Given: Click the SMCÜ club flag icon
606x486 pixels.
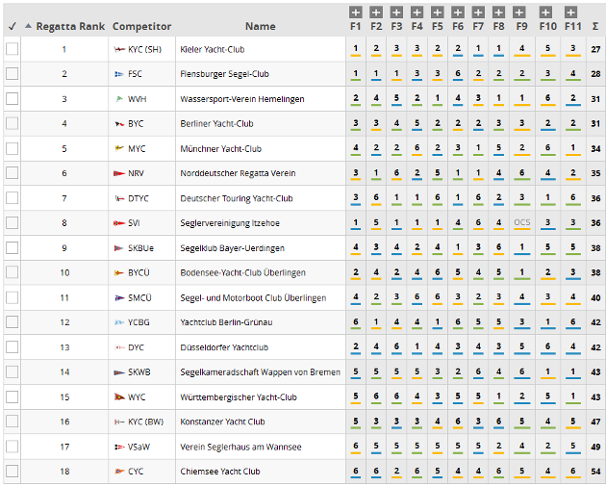Looking at the screenshot, I should pos(119,297).
